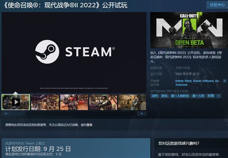Click the Steam logo in video player

75,52
